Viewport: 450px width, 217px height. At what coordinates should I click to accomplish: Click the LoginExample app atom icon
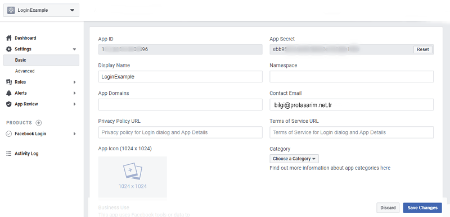pos(11,10)
